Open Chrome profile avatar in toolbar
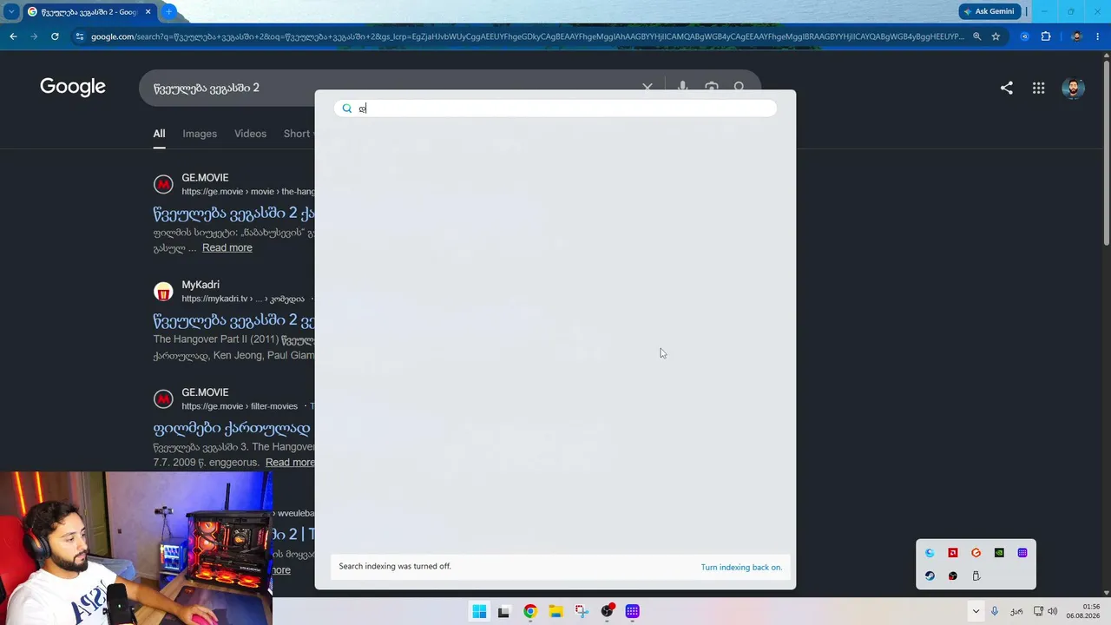The width and height of the screenshot is (1111, 625). 1077,36
